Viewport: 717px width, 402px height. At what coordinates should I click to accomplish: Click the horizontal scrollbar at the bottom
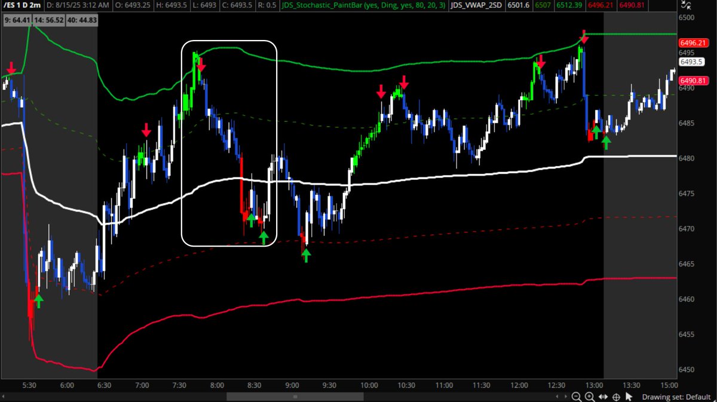coord(295,396)
